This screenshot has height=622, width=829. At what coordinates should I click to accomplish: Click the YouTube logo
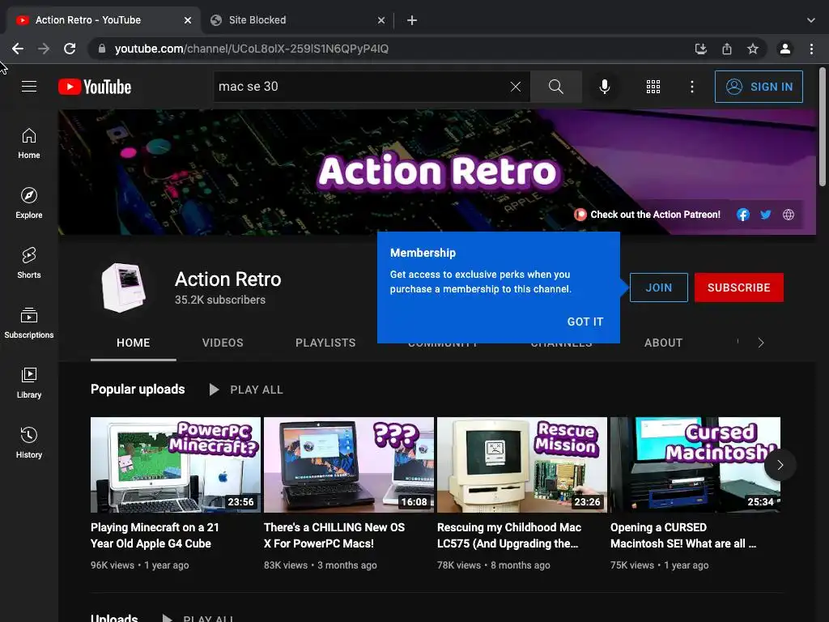[95, 87]
